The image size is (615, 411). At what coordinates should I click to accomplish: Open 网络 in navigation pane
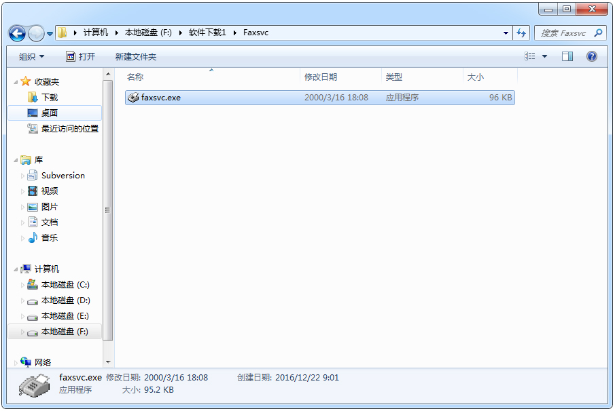[x=42, y=362]
